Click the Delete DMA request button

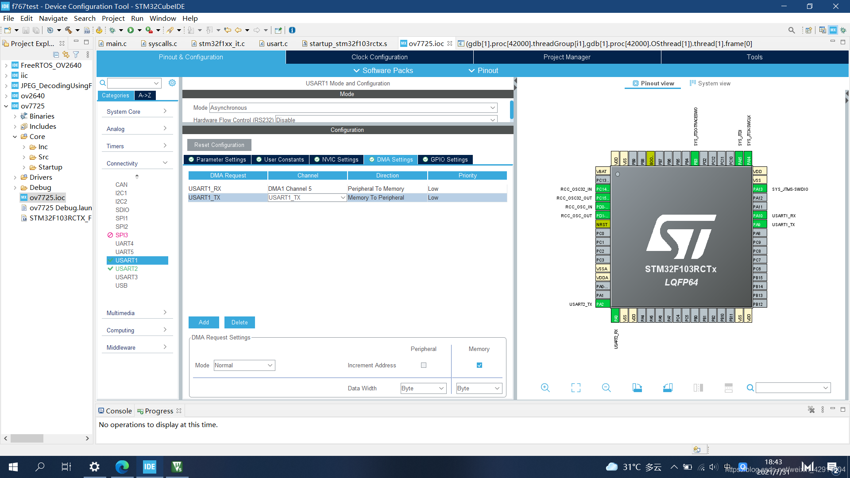coord(240,322)
